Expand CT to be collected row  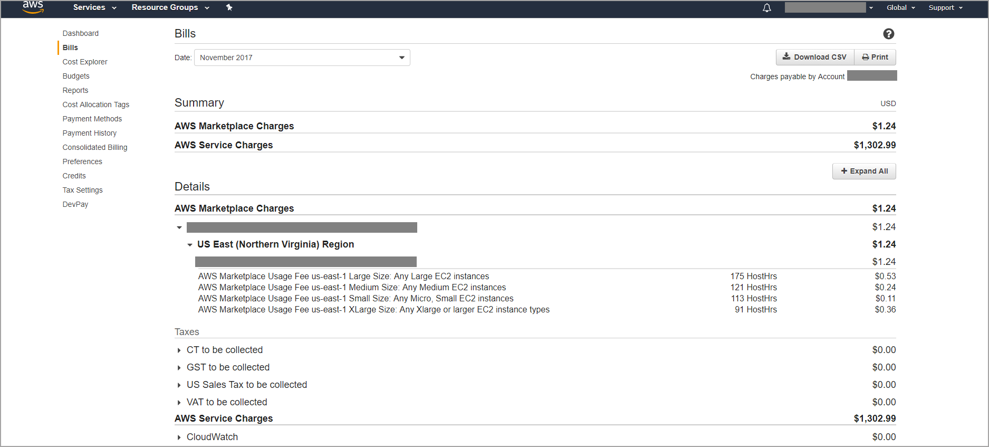[x=179, y=350]
